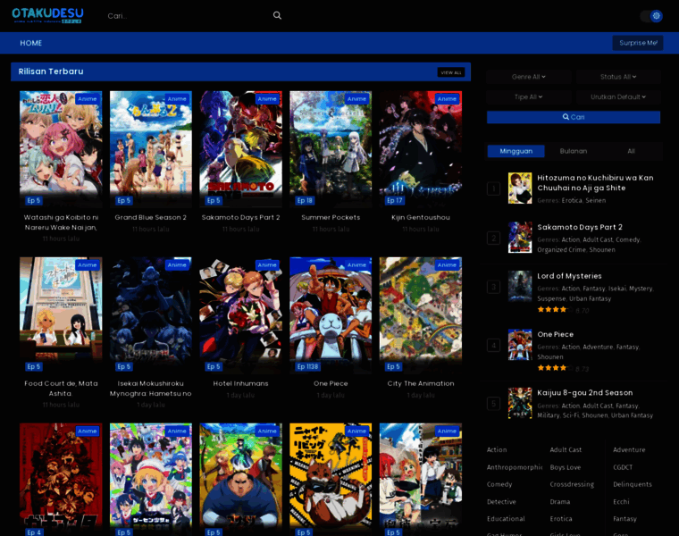Click Military genre under Kaijuu 8-gou

click(x=548, y=415)
